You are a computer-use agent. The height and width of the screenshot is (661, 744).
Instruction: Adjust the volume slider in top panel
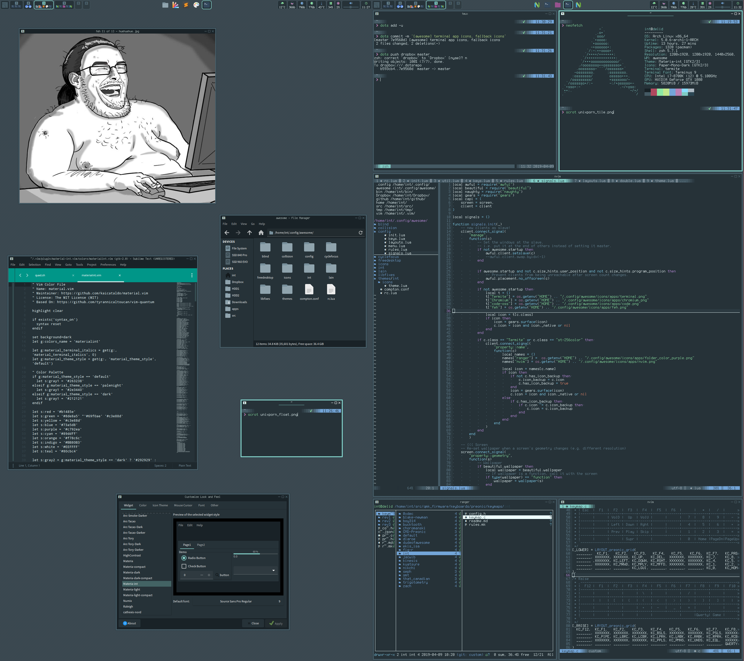[x=351, y=7]
